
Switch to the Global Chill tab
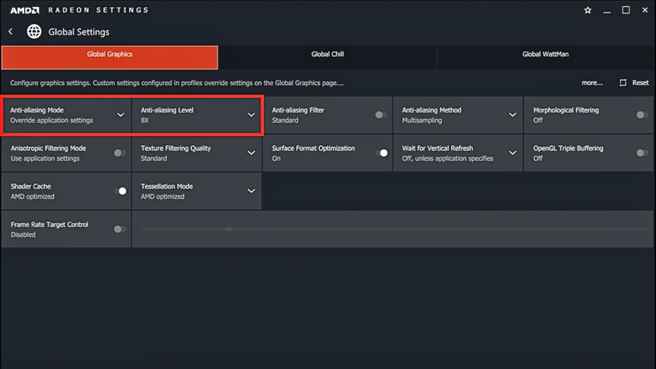[327, 55]
